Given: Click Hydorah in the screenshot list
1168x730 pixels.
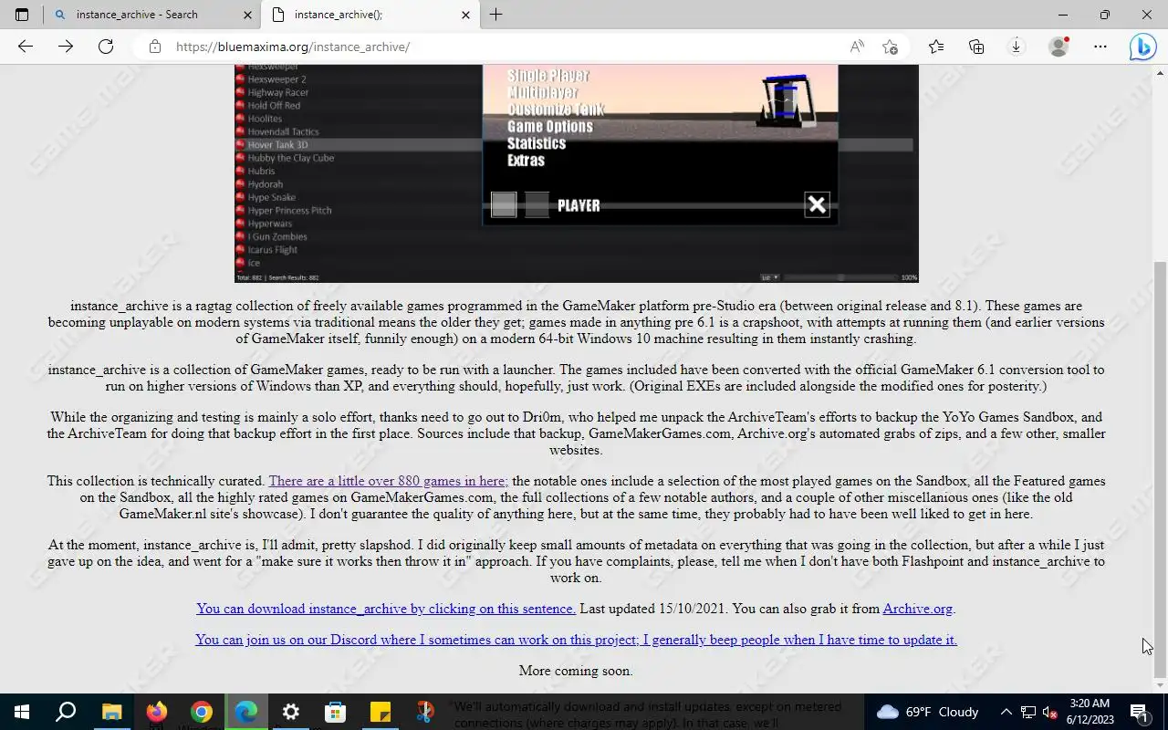Looking at the screenshot, I should click(266, 184).
